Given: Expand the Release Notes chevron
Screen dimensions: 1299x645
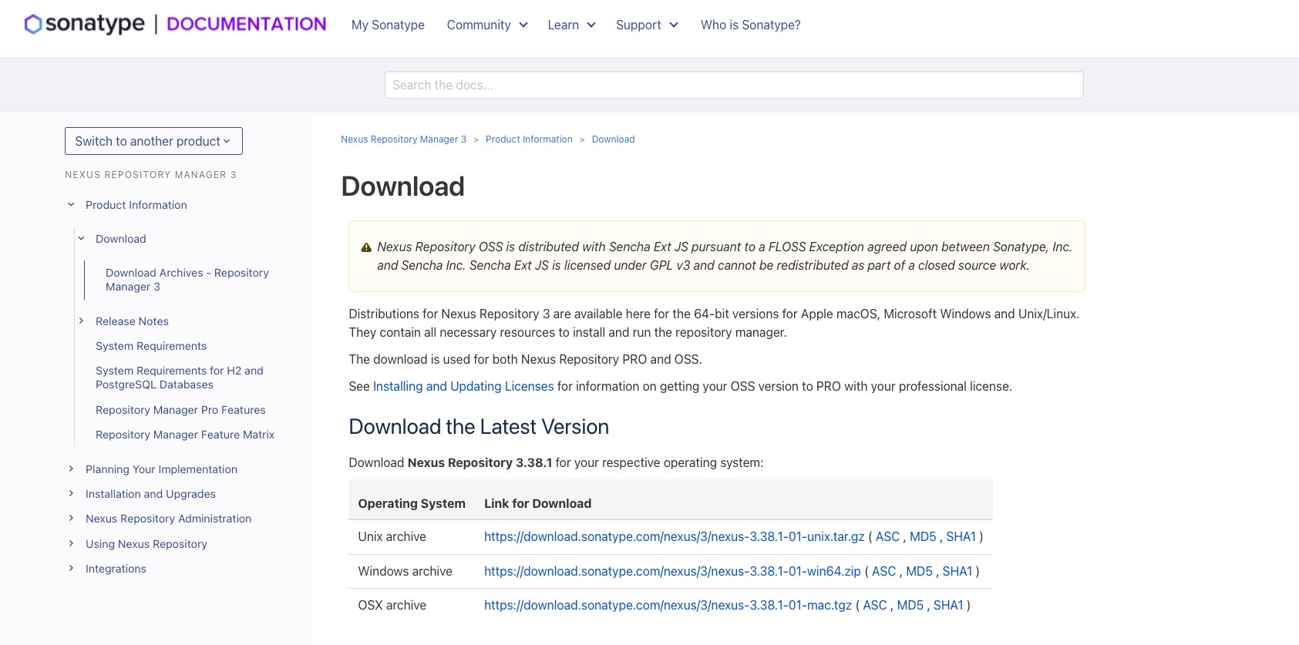Looking at the screenshot, I should 81,321.
